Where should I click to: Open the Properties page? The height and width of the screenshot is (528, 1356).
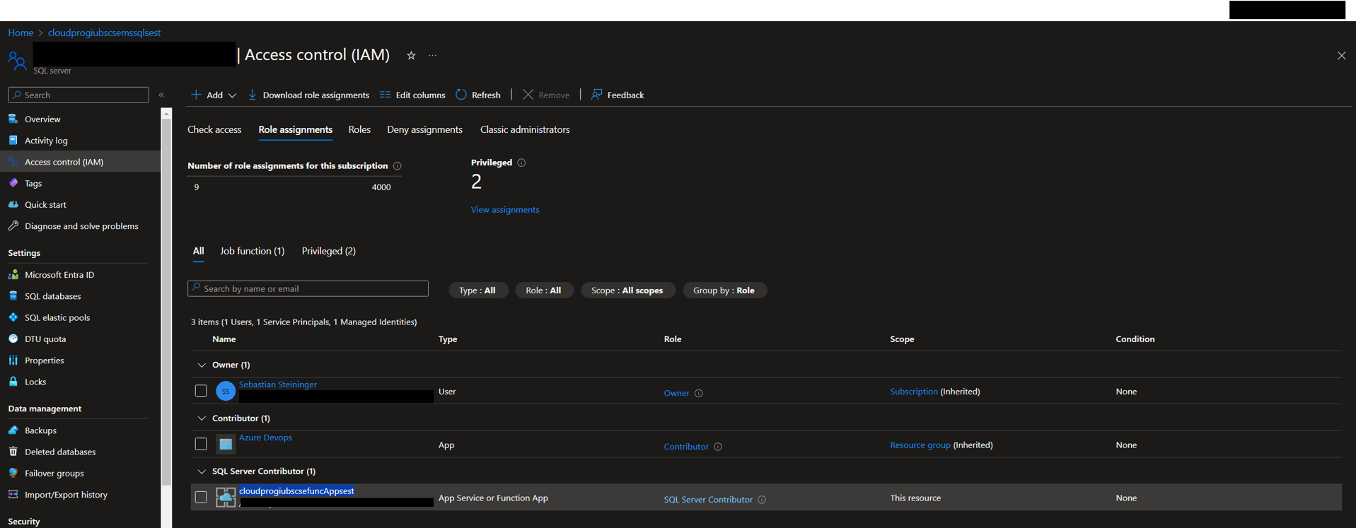click(44, 360)
